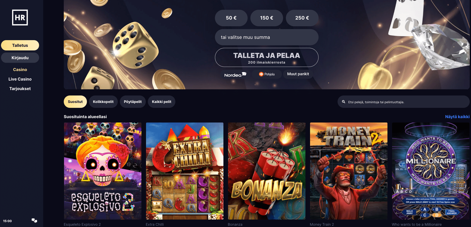Open the Live Casino menu item

coord(20,79)
